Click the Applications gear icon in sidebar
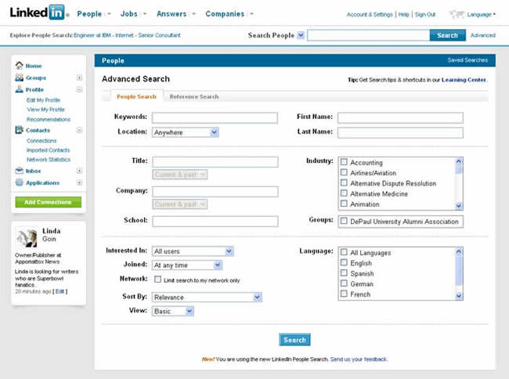 [x=19, y=182]
